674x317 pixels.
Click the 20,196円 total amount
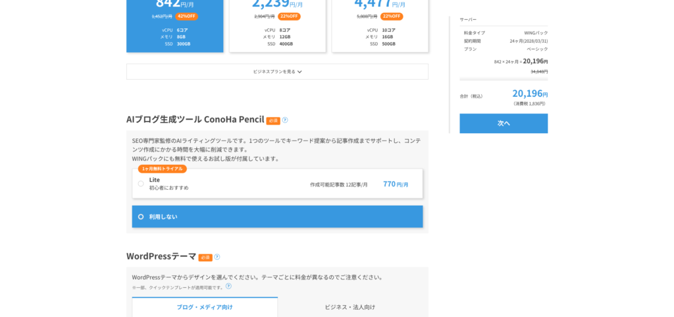pyautogui.click(x=530, y=94)
